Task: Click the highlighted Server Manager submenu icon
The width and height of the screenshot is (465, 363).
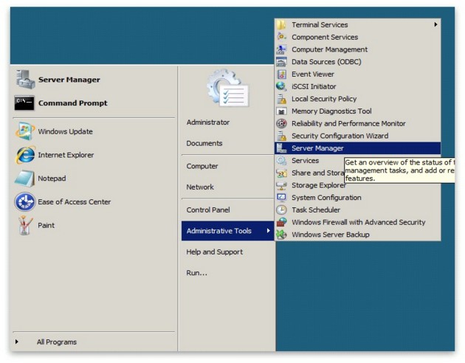Action: pos(281,148)
